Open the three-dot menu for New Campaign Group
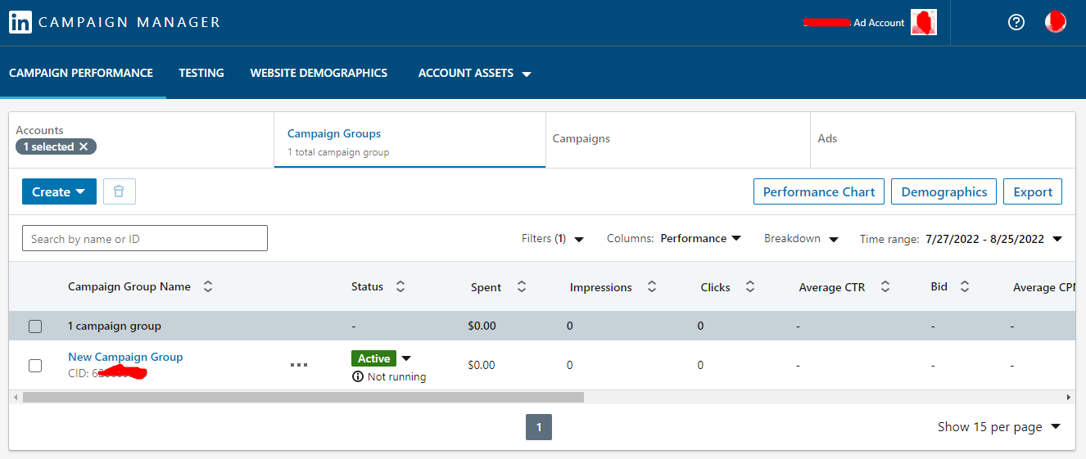Screen dimensions: 1086x459 click(299, 365)
